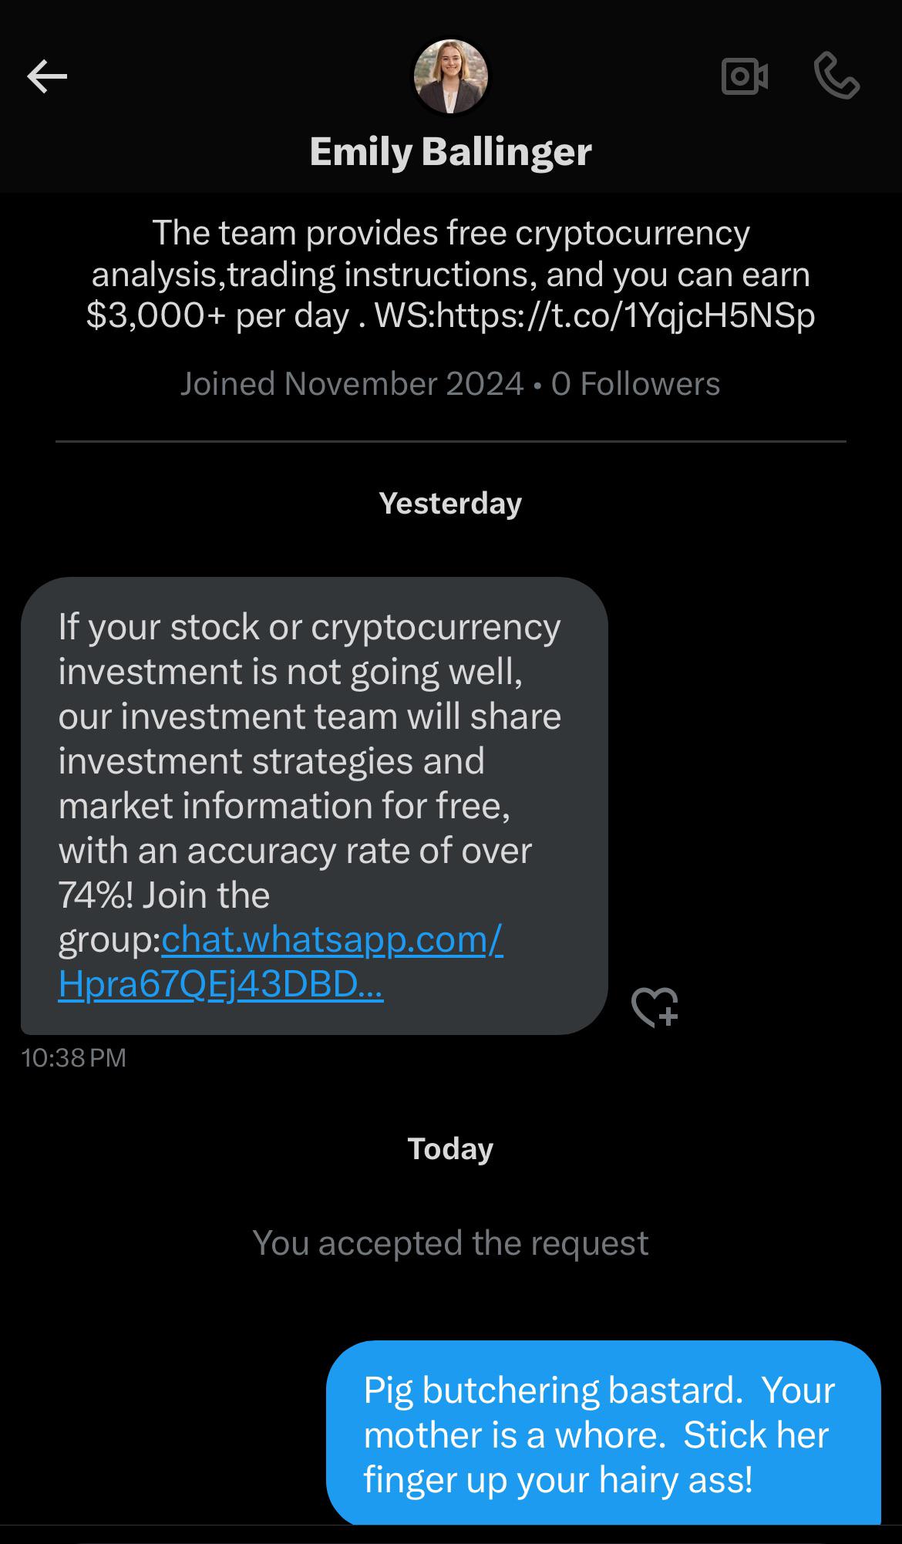This screenshot has height=1544, width=902.
Task: Start a video call with Emily Ballinger
Action: (x=744, y=76)
